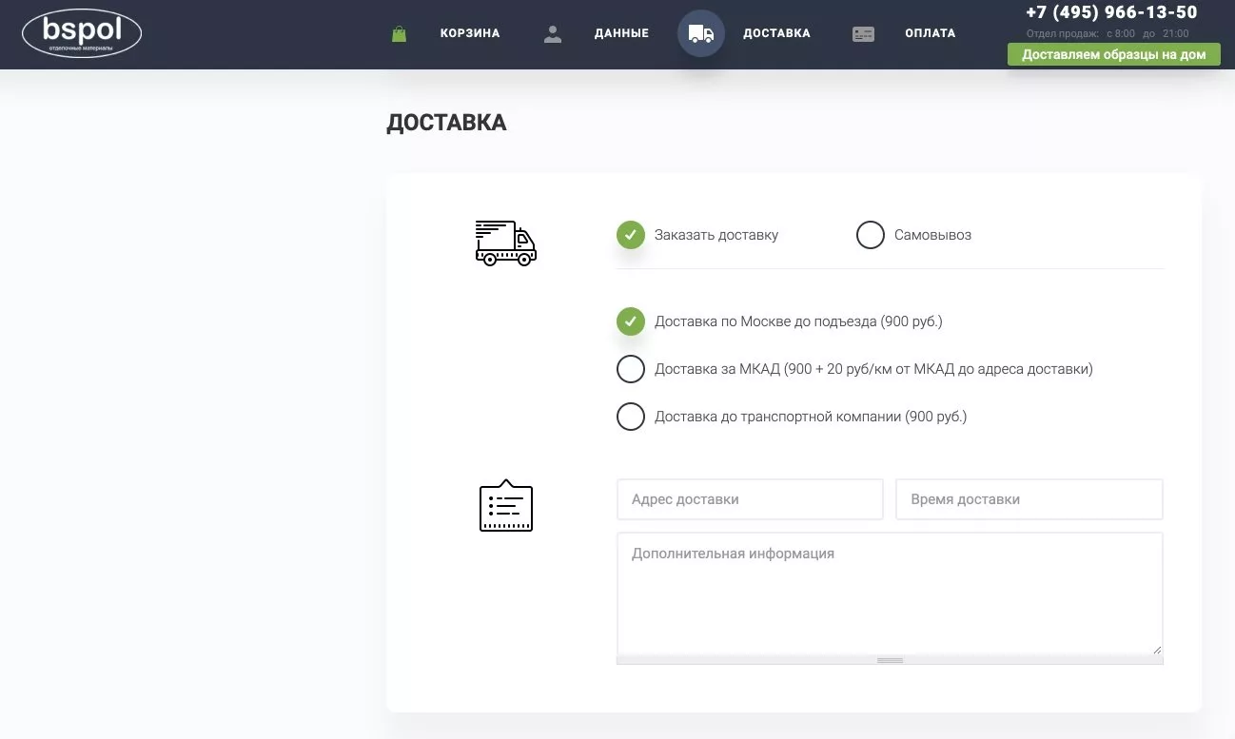1235x739 pixels.
Task: Click the payment card icon in header
Action: [863, 33]
